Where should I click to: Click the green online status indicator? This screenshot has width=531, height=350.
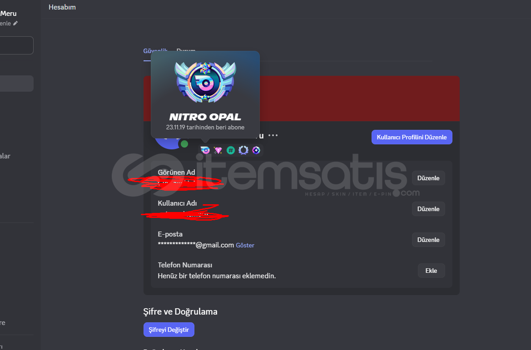(x=184, y=144)
